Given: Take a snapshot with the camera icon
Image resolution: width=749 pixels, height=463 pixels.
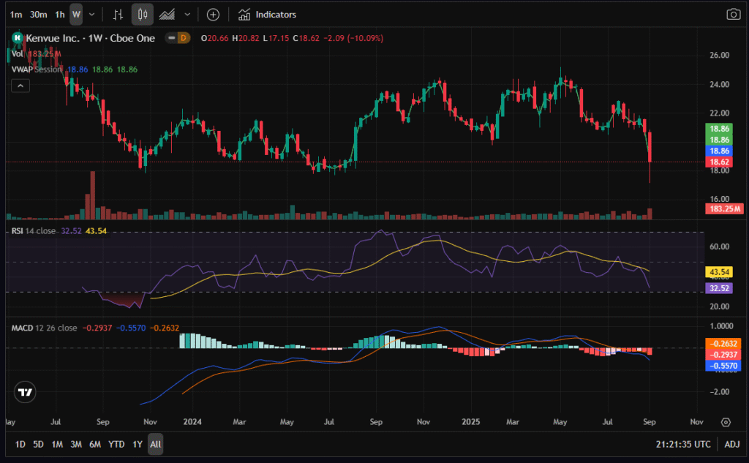Looking at the screenshot, I should click(x=732, y=14).
